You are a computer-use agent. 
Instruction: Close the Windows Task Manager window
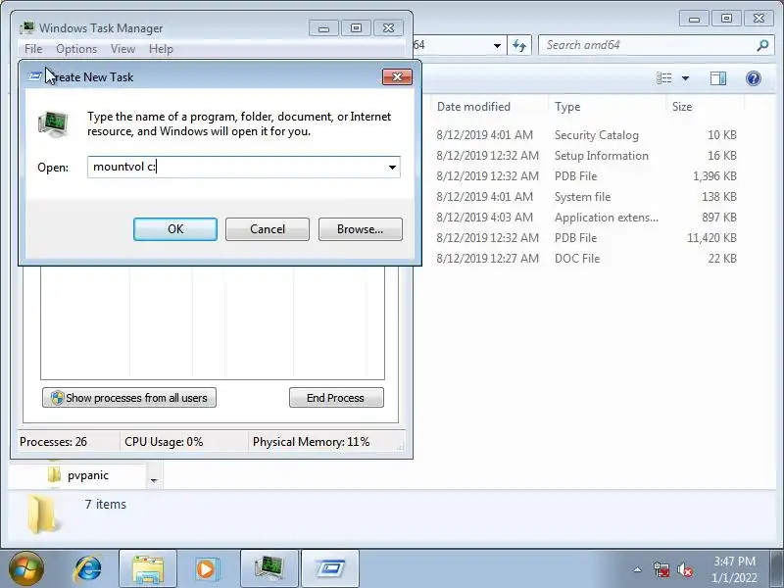tap(388, 28)
